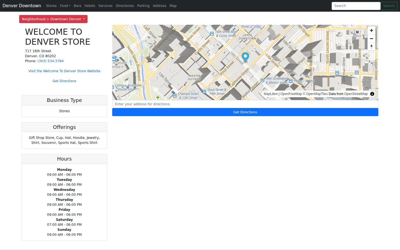Image resolution: width=400 pixels, height=250 pixels.
Task: Expand the Food menu in navbar
Action: pyautogui.click(x=65, y=6)
